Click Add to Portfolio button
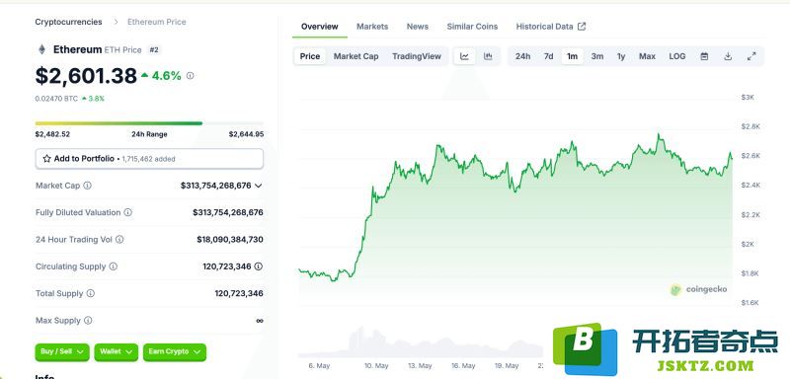The width and height of the screenshot is (790, 379). pos(149,159)
